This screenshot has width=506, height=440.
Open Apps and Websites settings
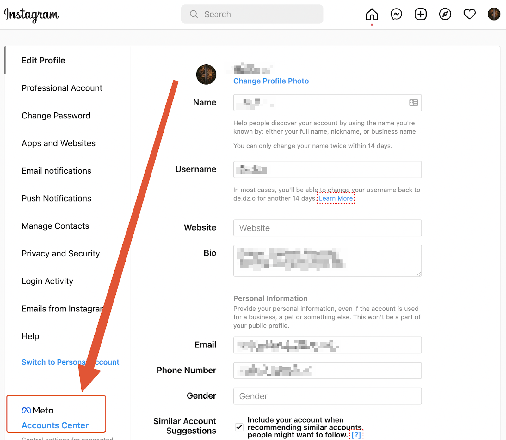point(59,143)
